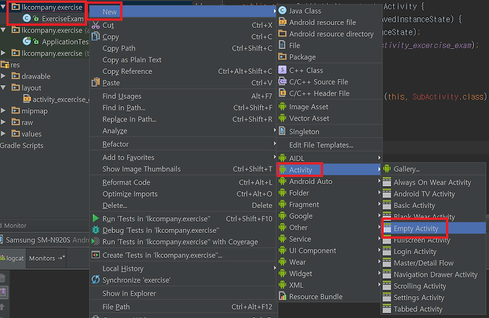Image resolution: width=489 pixels, height=318 pixels.
Task: Click the ExerciseExam class icon
Action: [26, 18]
